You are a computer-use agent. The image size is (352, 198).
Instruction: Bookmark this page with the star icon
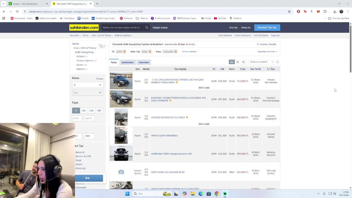pos(289,12)
